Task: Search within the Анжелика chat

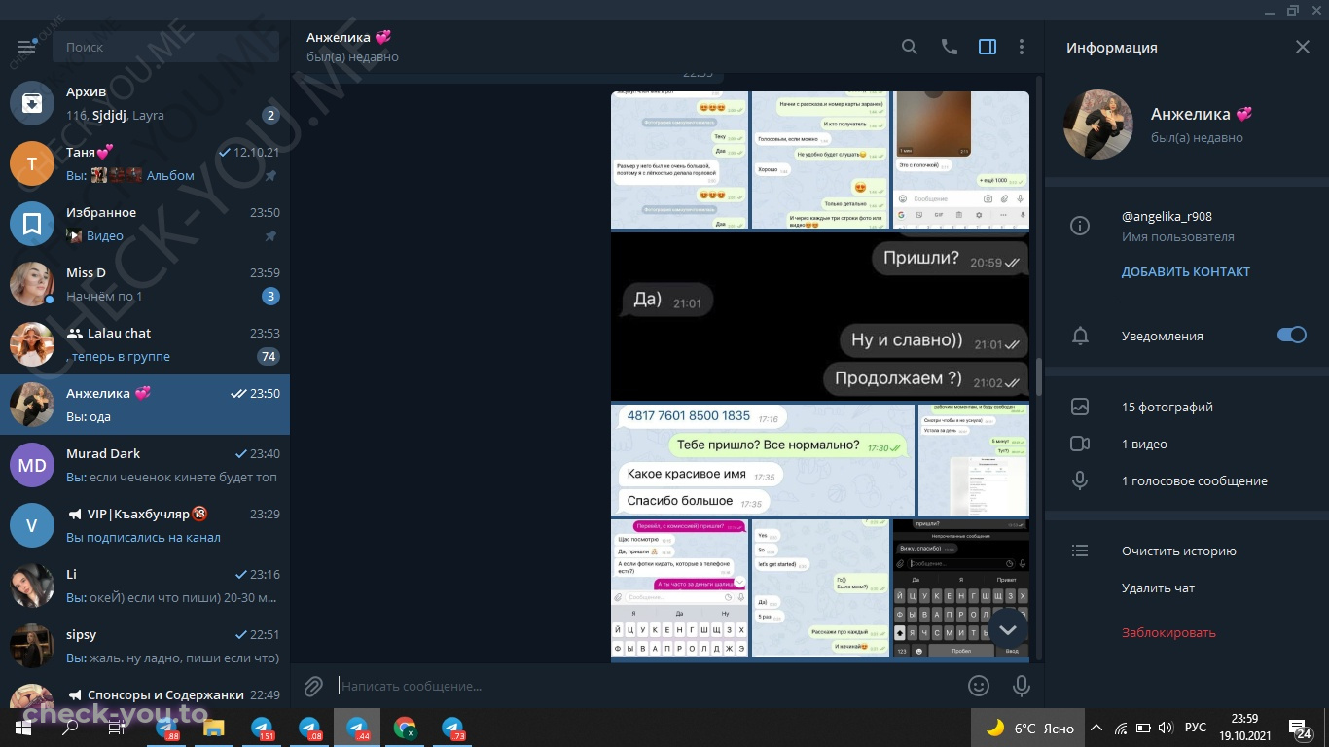Action: [909, 47]
